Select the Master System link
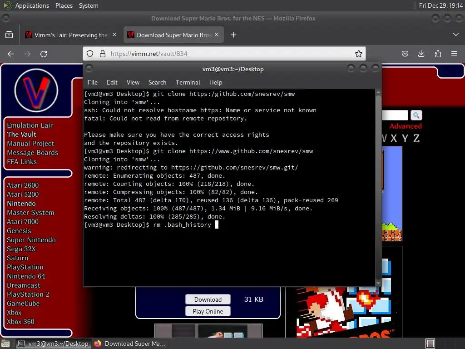465x349 pixels. tap(30, 213)
